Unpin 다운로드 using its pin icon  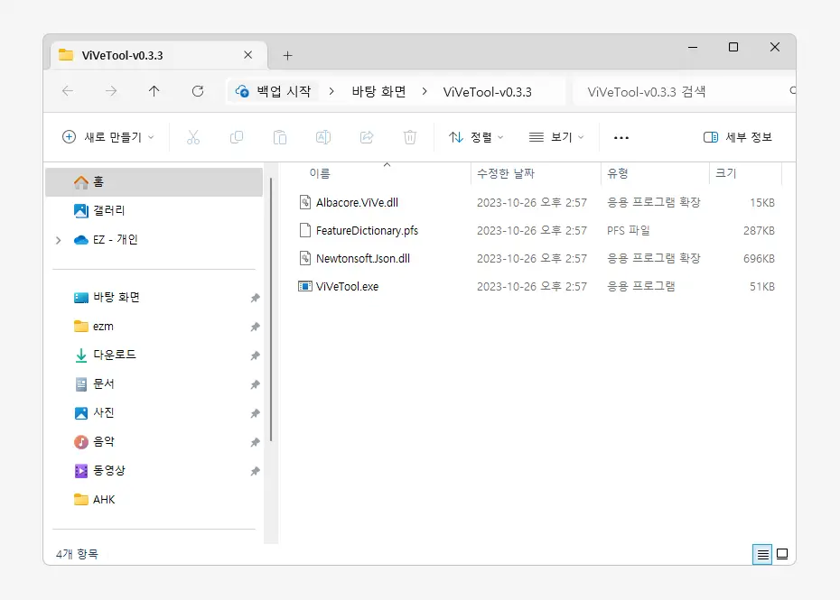coord(255,355)
